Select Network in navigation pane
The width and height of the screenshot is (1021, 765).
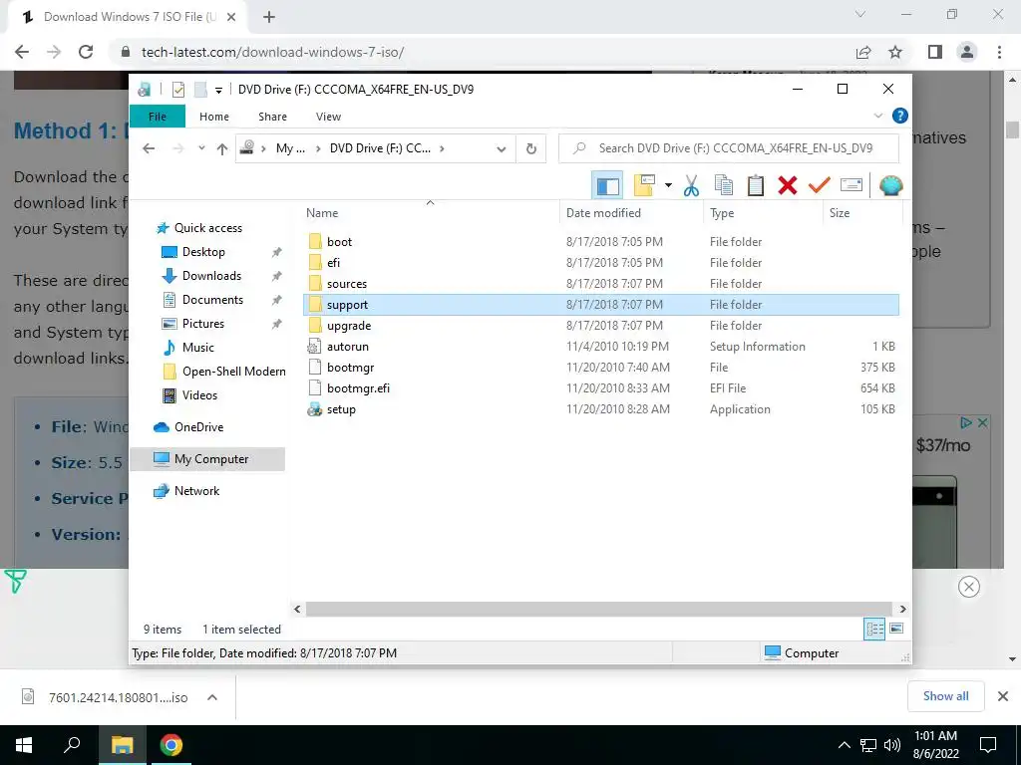[196, 491]
